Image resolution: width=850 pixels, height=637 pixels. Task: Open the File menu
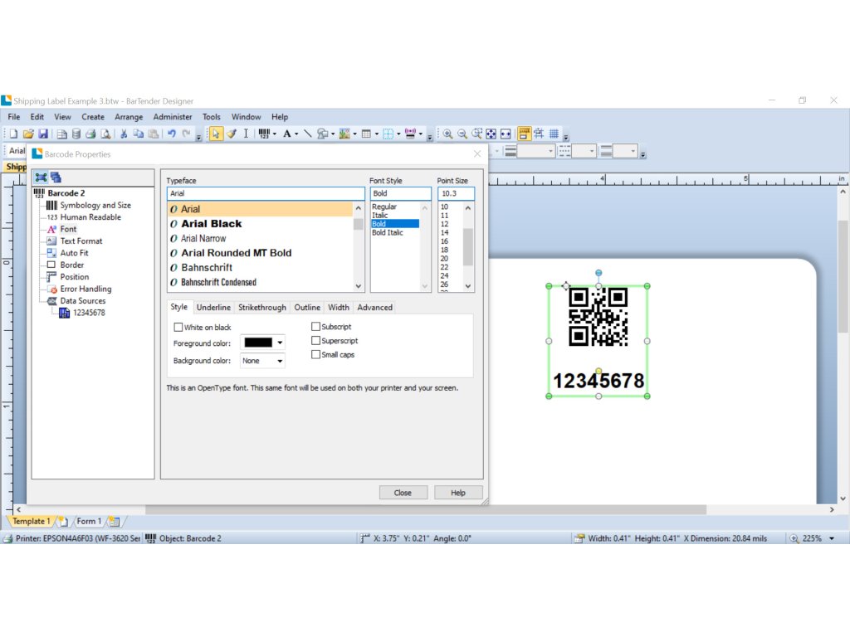click(14, 117)
